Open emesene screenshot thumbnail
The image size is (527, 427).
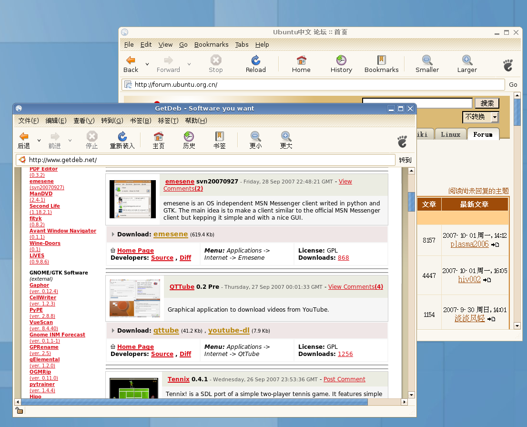[132, 199]
